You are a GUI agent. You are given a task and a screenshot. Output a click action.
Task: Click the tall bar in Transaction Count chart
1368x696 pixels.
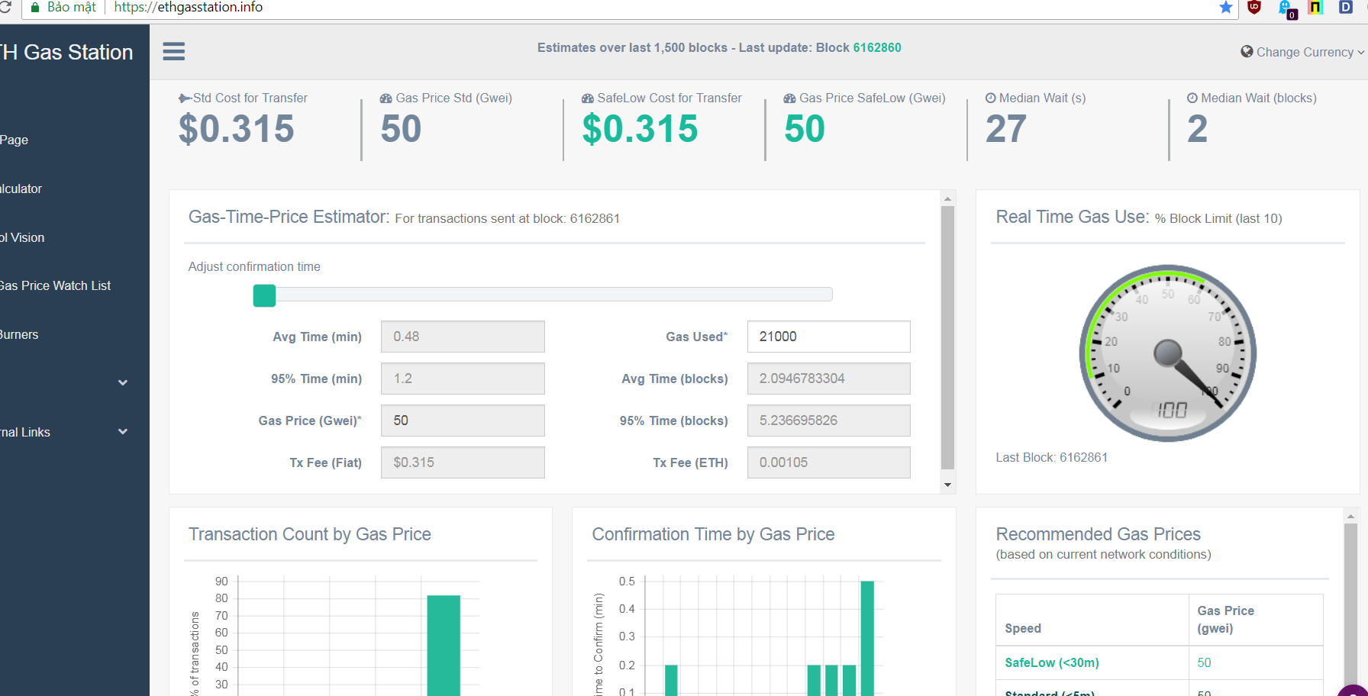point(444,645)
